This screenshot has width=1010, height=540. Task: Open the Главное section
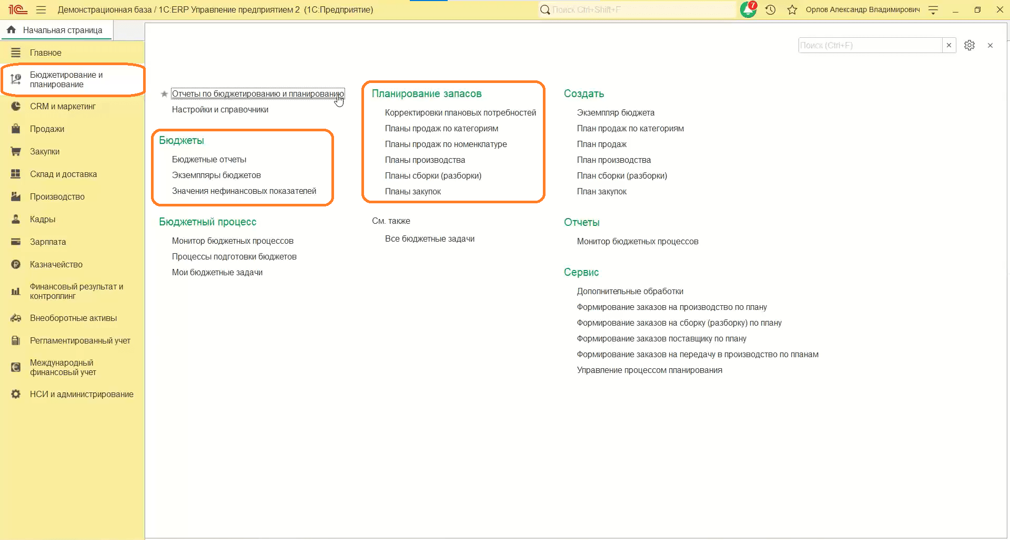coord(46,53)
